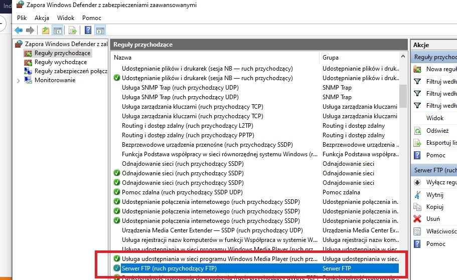Sort rules by the Nazwa column header

tap(123, 58)
